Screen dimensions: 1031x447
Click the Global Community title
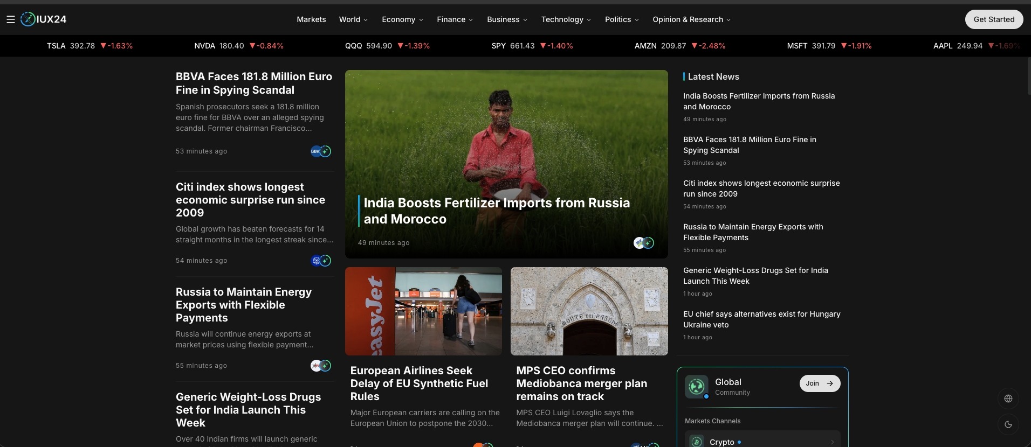(x=728, y=382)
